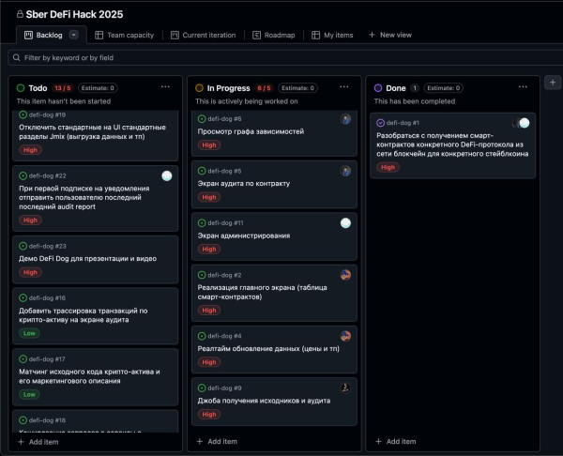Click open issue icon of defi-dog #18
This screenshot has width=563, height=456.
[x=23, y=420]
